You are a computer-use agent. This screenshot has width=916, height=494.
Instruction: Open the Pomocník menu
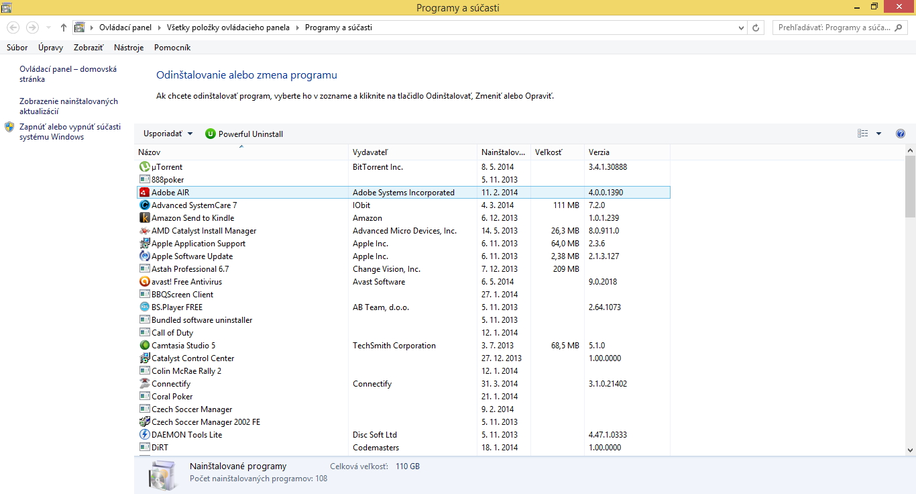(172, 48)
